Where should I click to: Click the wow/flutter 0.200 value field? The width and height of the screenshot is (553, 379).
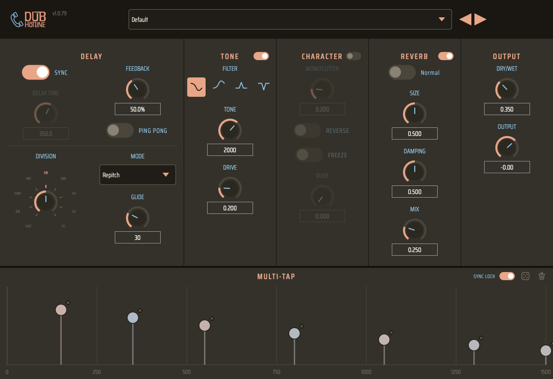tap(322, 109)
